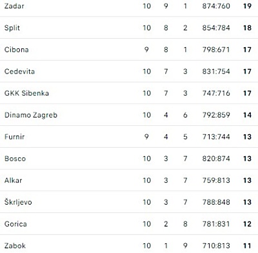258x253 pixels.
Task: Select the Split team name
Action: coord(12,28)
